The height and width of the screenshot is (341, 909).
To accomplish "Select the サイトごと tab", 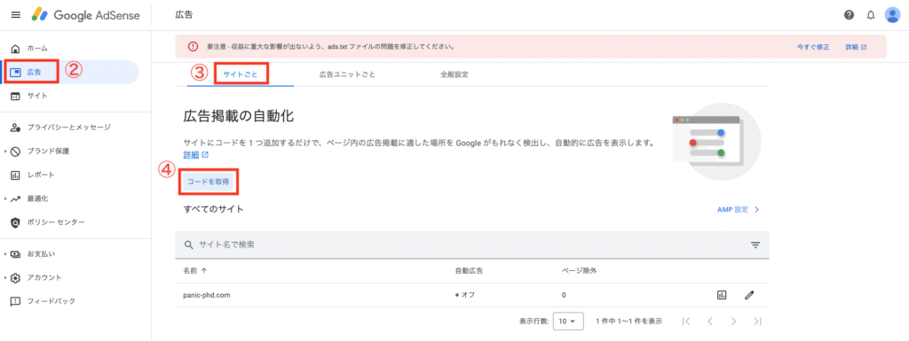I will pos(240,74).
